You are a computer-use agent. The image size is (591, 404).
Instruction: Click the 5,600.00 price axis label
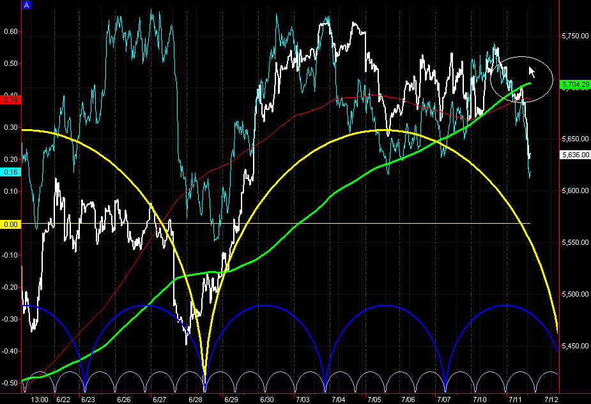[x=575, y=190]
